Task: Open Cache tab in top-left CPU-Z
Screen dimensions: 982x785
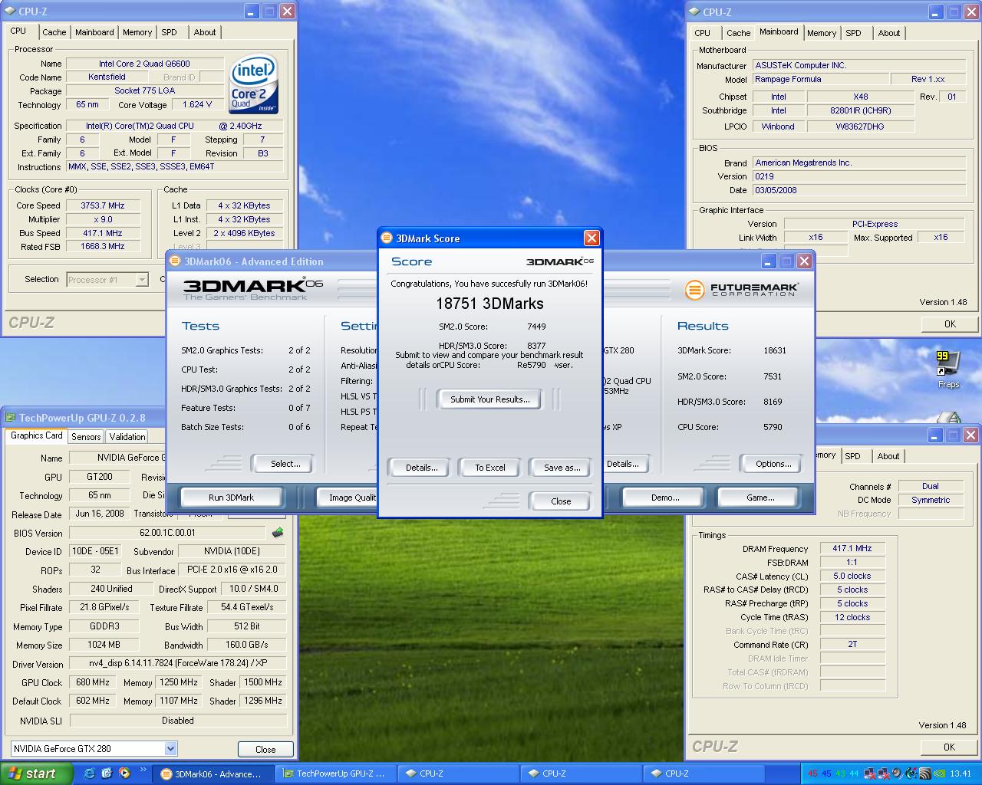Action: pyautogui.click(x=54, y=32)
